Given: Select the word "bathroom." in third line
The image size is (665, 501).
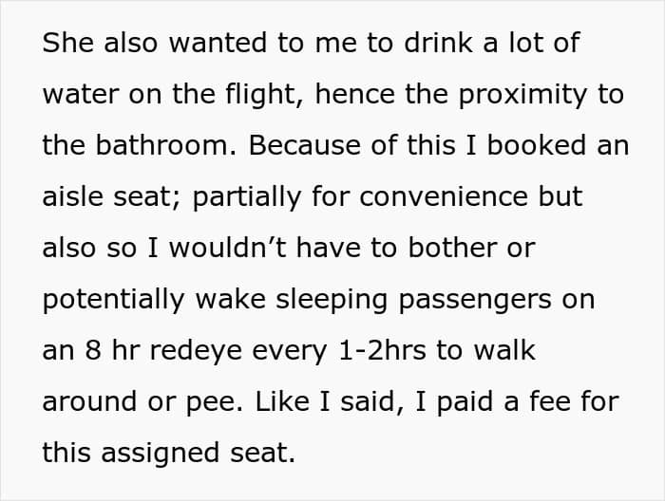Looking at the screenshot, I should coord(166,145).
